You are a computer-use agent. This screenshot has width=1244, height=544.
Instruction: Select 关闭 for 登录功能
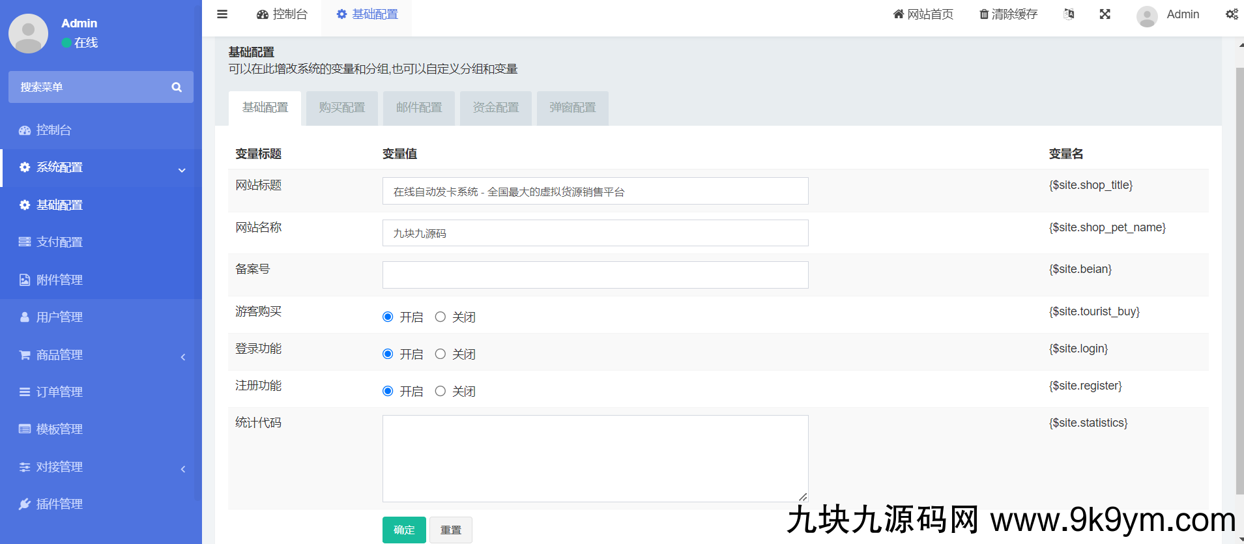[x=441, y=354]
